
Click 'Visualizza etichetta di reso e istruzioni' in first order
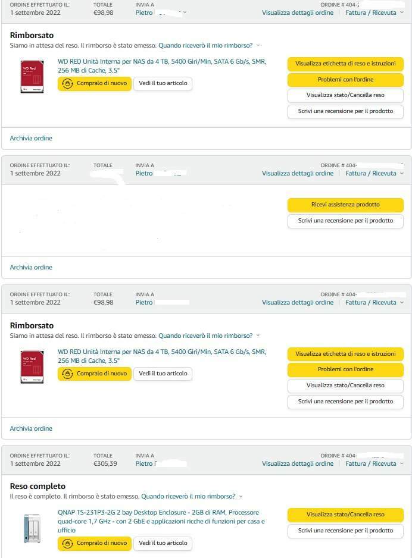(345, 64)
